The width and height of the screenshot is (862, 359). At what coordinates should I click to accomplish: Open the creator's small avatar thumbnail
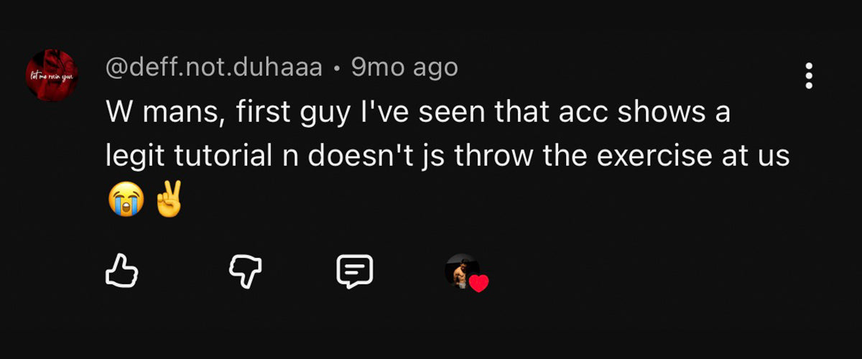[462, 271]
